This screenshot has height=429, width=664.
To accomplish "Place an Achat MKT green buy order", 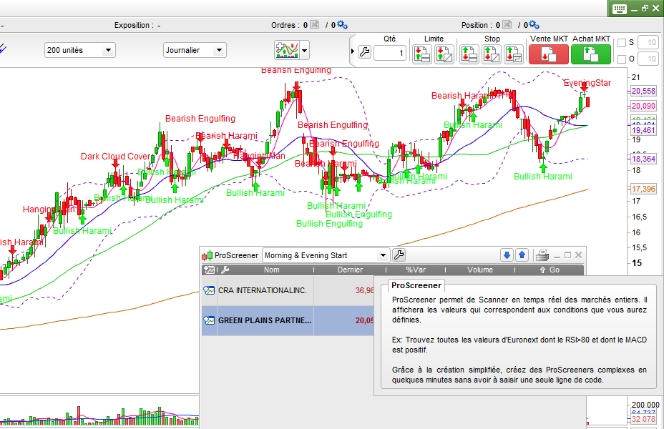I will [591, 54].
